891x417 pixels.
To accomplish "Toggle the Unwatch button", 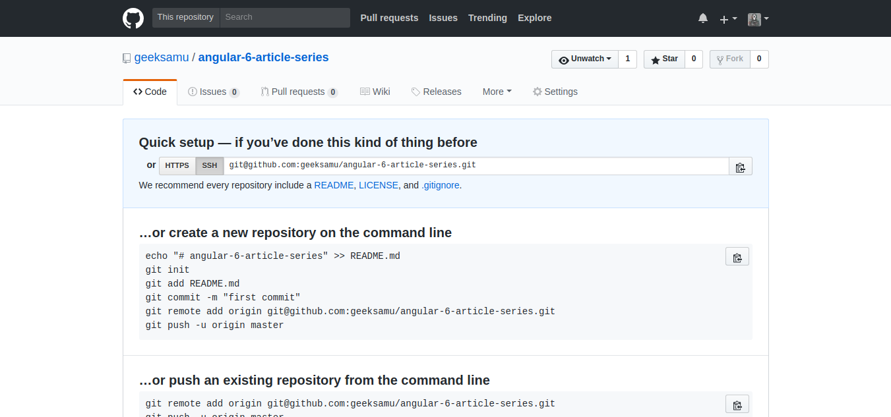I will click(x=584, y=59).
